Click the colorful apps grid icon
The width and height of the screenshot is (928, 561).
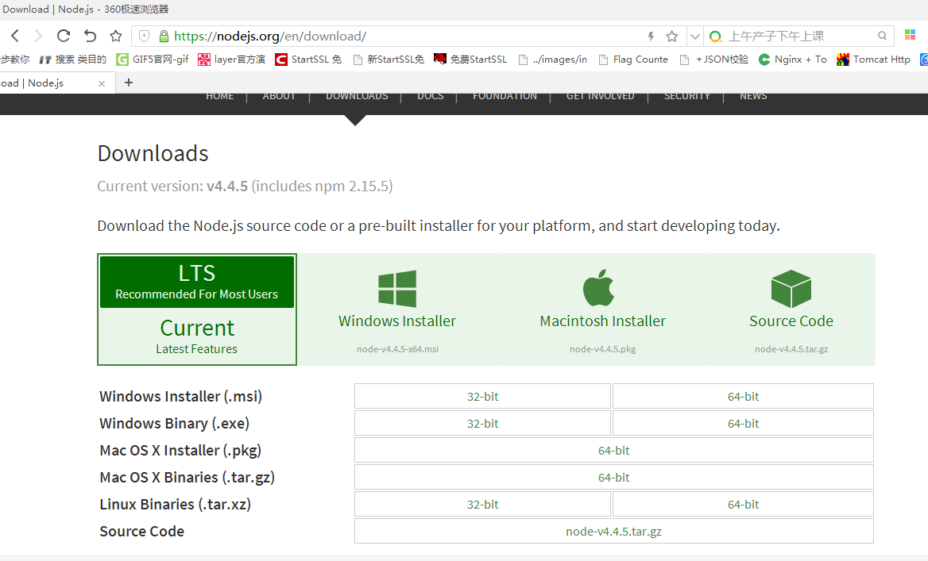point(911,35)
